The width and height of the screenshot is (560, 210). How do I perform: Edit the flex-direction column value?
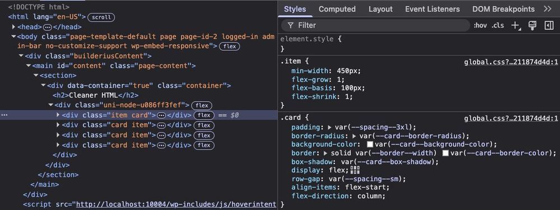(369, 196)
